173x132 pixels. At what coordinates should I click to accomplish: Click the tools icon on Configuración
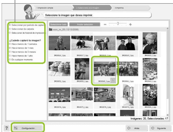[x=16, y=128]
